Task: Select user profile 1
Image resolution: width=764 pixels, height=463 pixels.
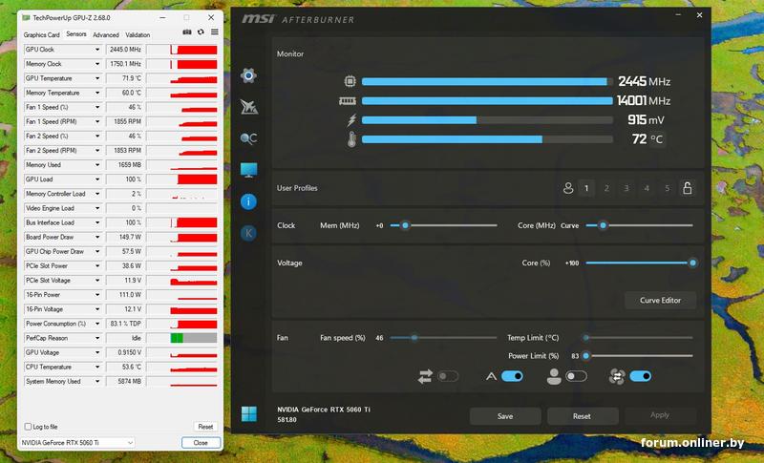Action: pyautogui.click(x=586, y=188)
